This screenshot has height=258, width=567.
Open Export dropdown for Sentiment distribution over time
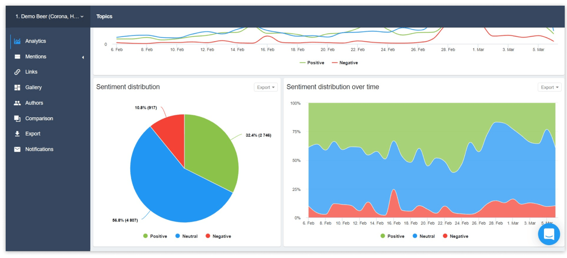pos(549,87)
